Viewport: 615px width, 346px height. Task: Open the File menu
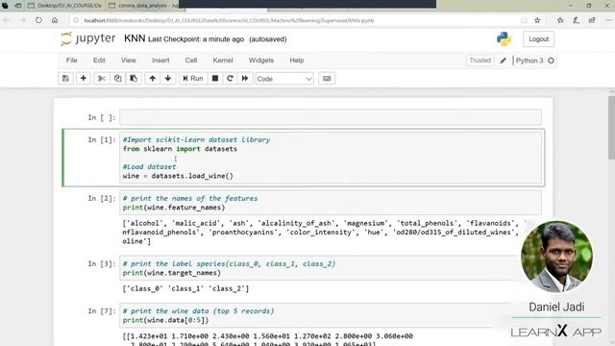tap(71, 61)
